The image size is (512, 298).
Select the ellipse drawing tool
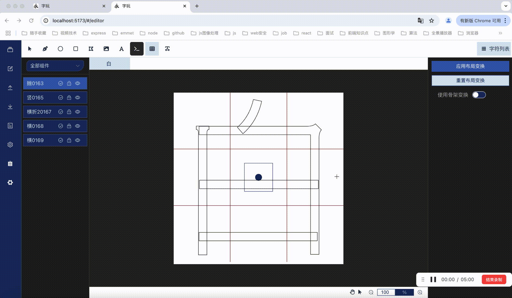point(60,49)
